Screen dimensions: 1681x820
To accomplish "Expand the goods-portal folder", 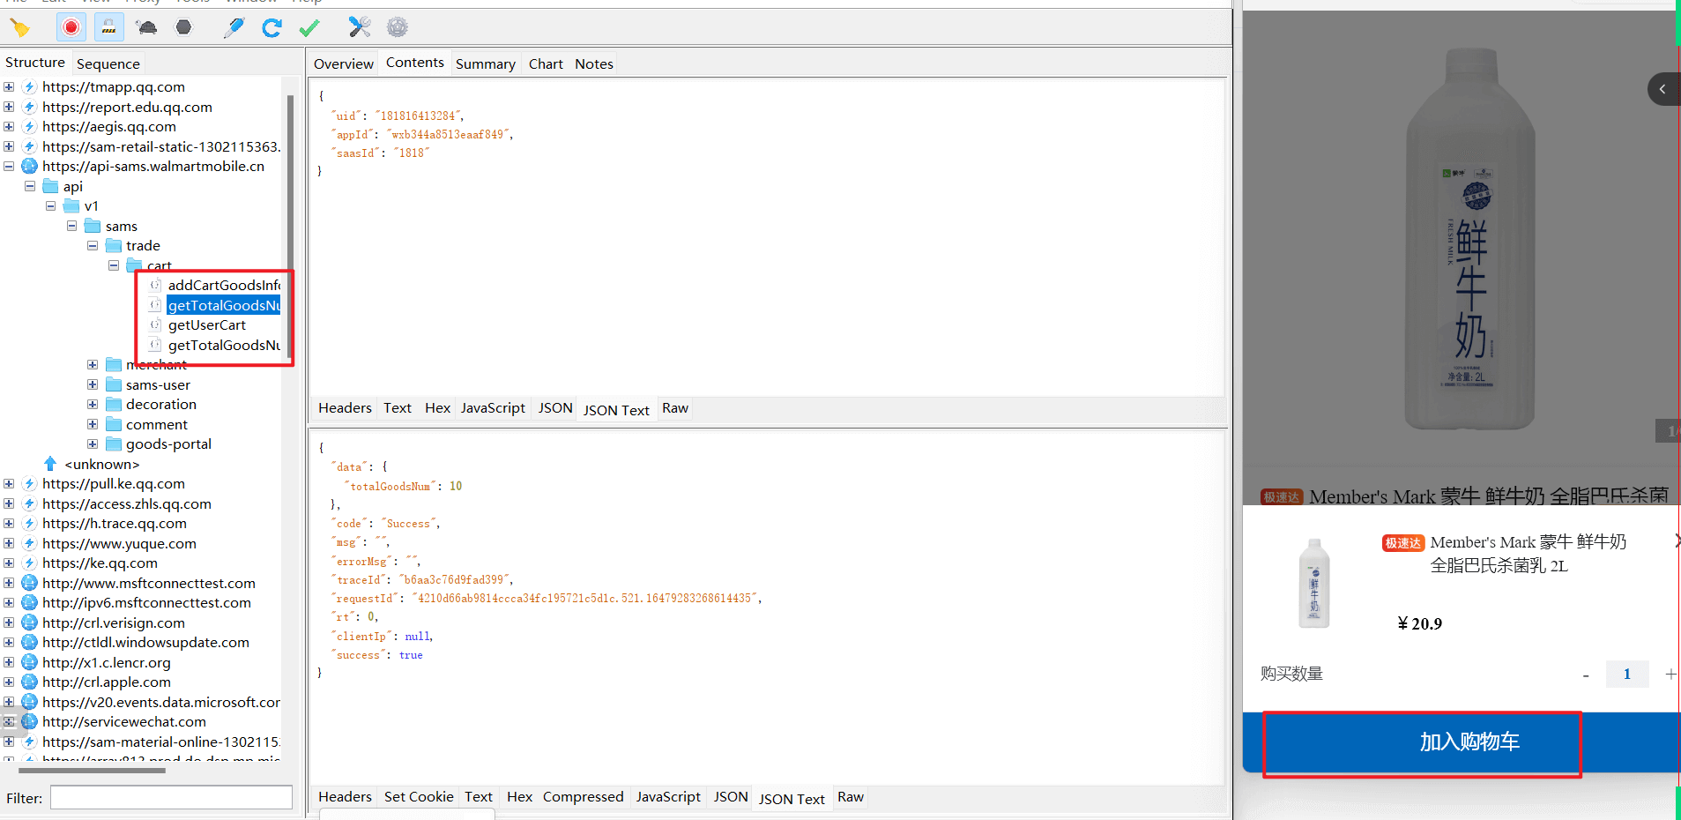I will click(93, 444).
